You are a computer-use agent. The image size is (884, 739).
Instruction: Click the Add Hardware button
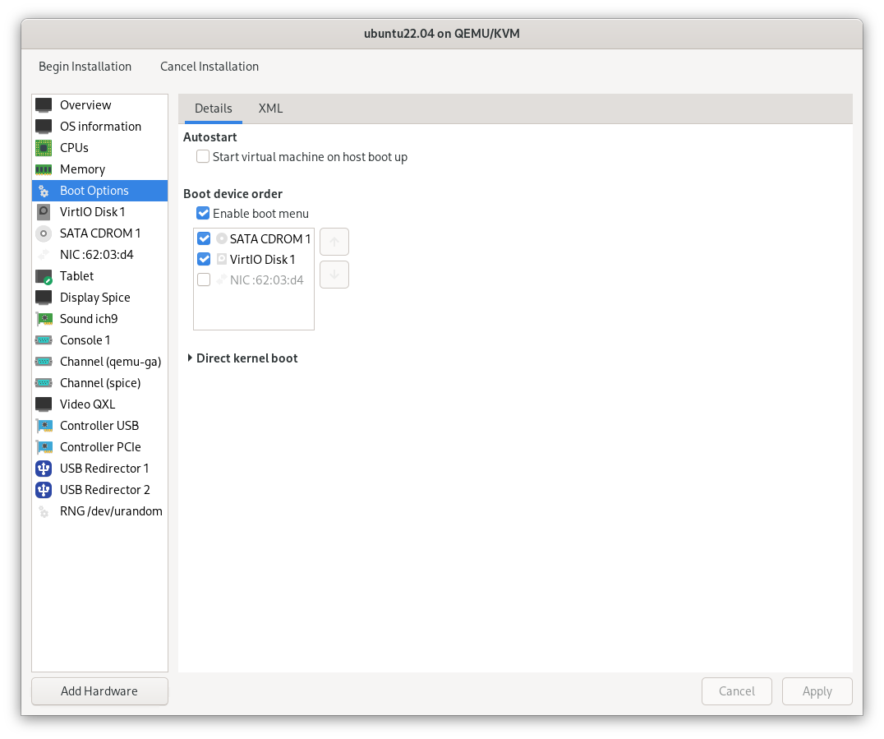pyautogui.click(x=99, y=691)
